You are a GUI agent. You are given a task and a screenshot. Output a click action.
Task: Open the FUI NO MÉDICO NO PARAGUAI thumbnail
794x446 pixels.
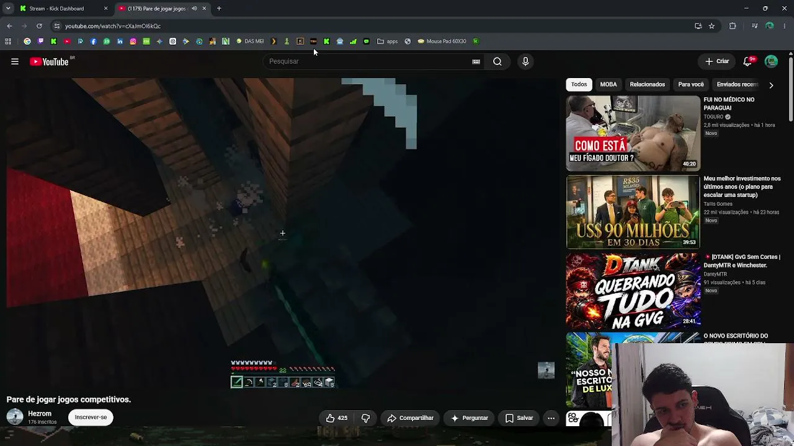[x=633, y=133]
